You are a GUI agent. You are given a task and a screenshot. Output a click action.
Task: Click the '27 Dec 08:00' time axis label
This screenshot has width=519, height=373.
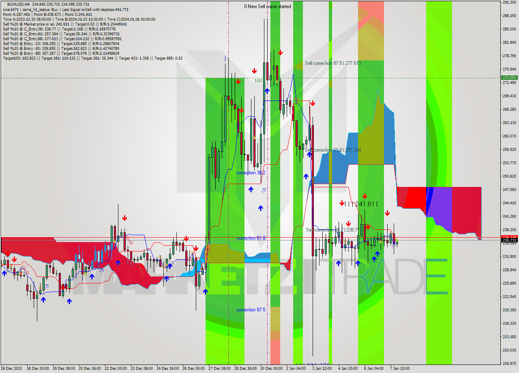tap(219, 369)
